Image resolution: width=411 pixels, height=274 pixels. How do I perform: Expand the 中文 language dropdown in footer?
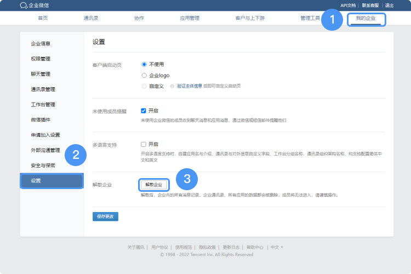click(277, 247)
